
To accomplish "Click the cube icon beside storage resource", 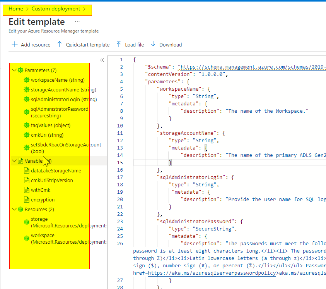I will (x=27, y=222).
